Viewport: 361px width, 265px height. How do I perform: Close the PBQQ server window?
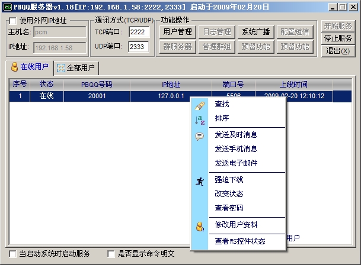(353, 7)
